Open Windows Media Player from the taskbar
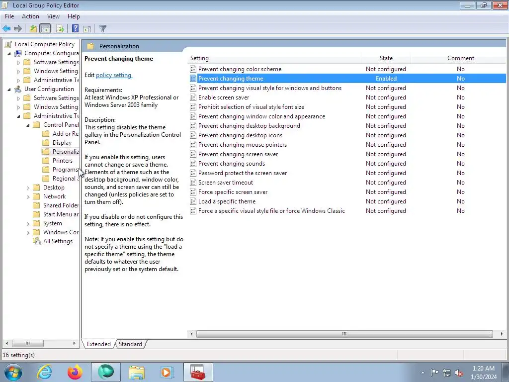This screenshot has height=382, width=509. (168, 372)
